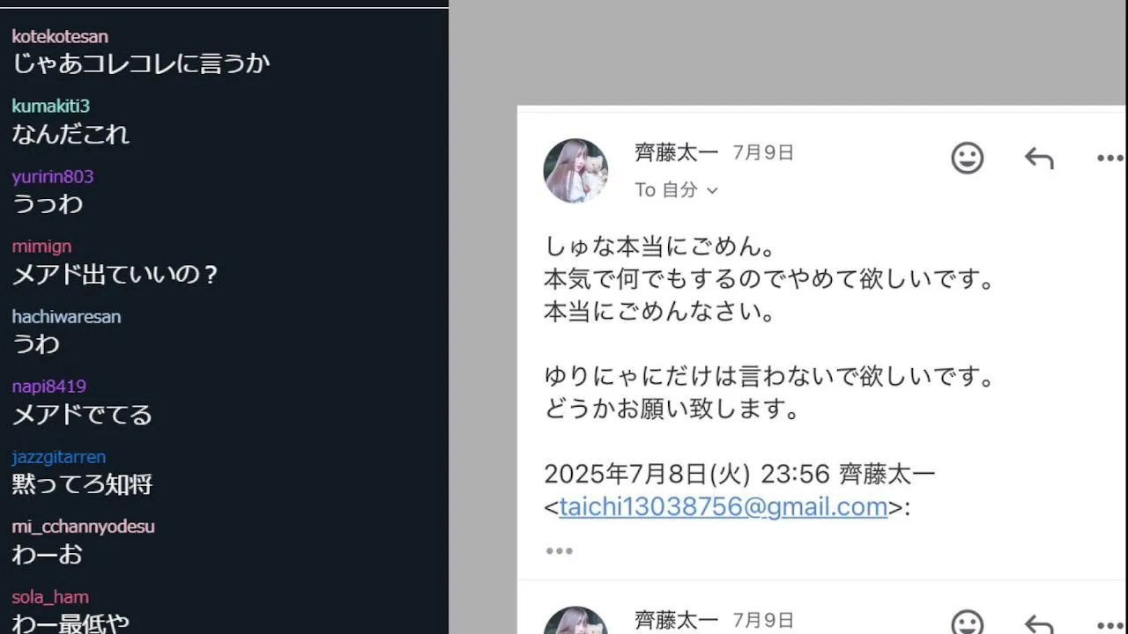Screen dimensions: 1128x634
Task: Click the emoji reaction icon on second email
Action: (x=967, y=622)
